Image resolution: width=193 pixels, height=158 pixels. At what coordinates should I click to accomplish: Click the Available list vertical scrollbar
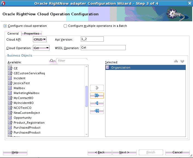tap(87, 96)
